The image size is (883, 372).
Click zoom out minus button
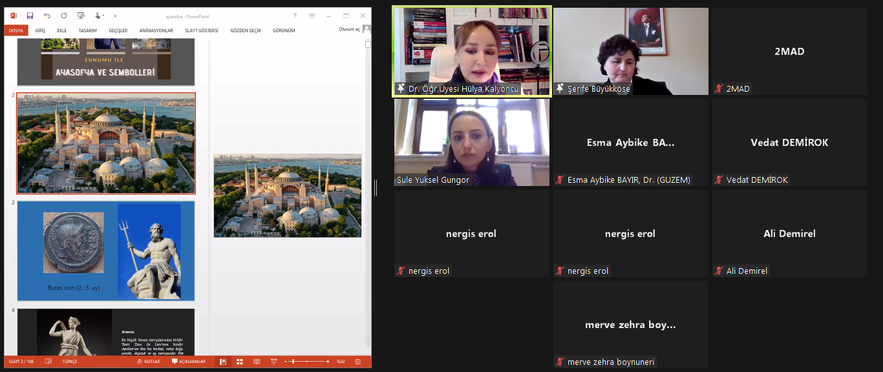pyautogui.click(x=286, y=362)
